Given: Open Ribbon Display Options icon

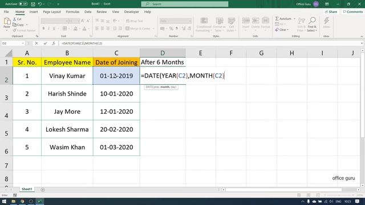Looking at the screenshot, I should (327, 4).
